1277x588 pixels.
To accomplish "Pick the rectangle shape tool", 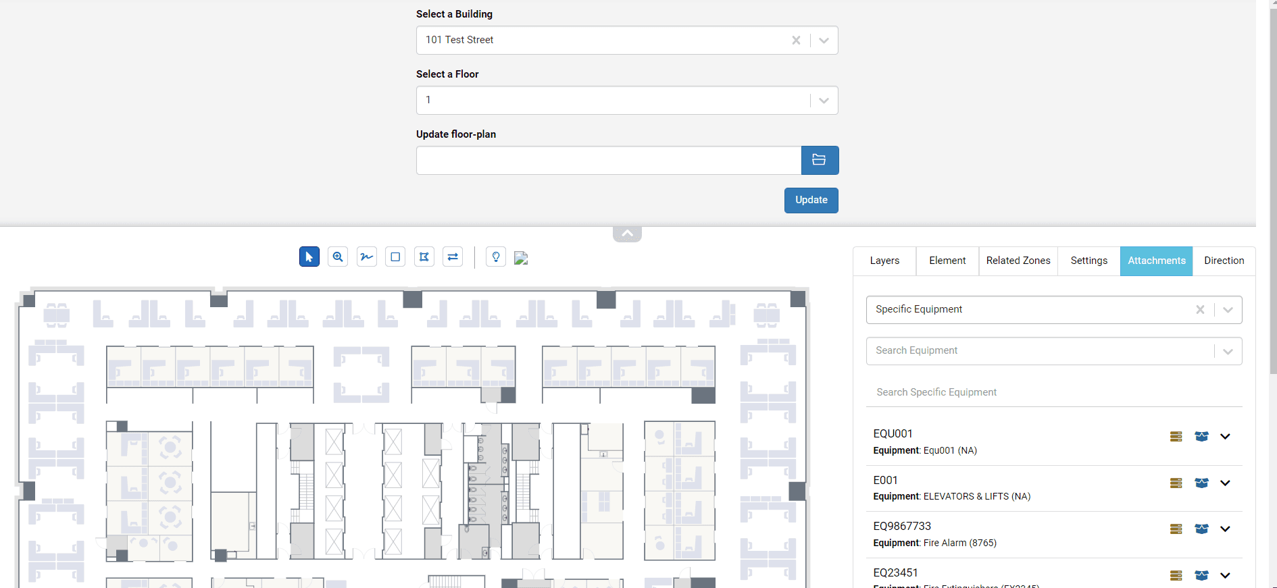I will [395, 257].
